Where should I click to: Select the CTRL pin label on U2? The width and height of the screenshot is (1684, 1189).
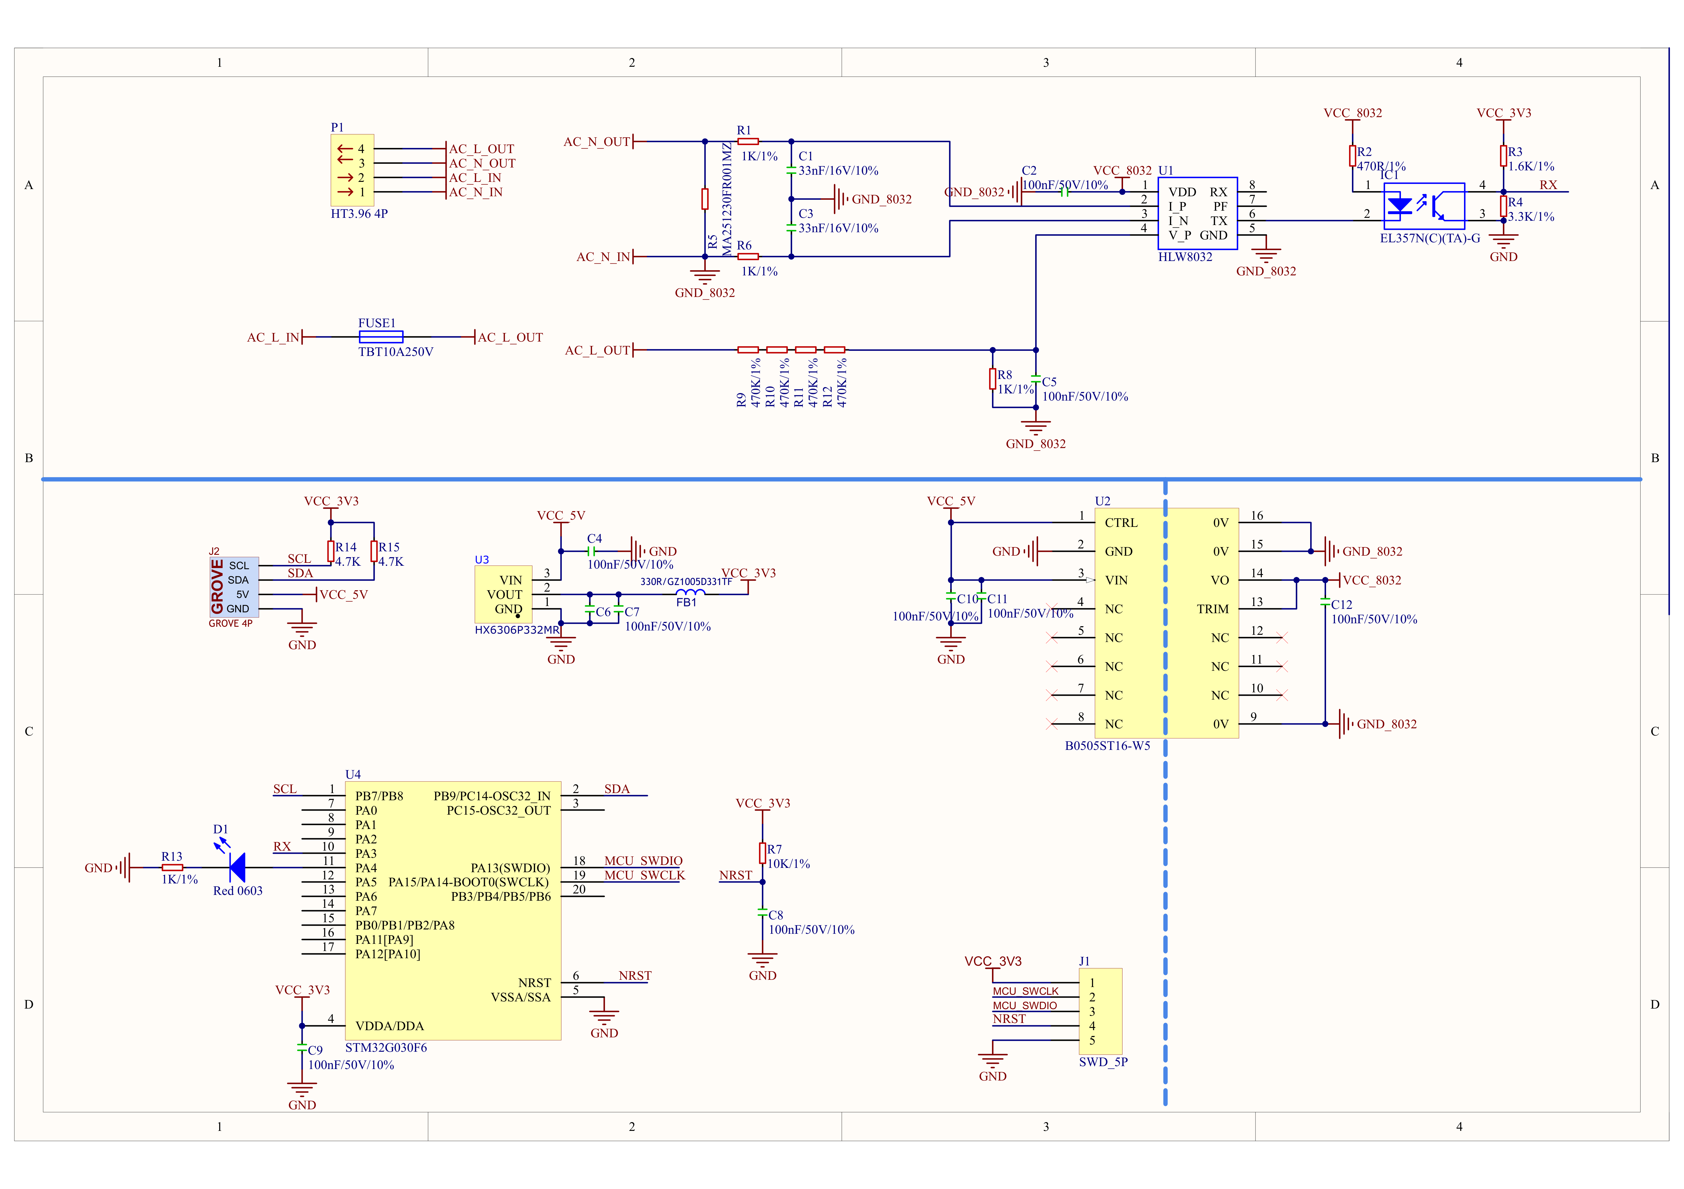click(x=1121, y=523)
